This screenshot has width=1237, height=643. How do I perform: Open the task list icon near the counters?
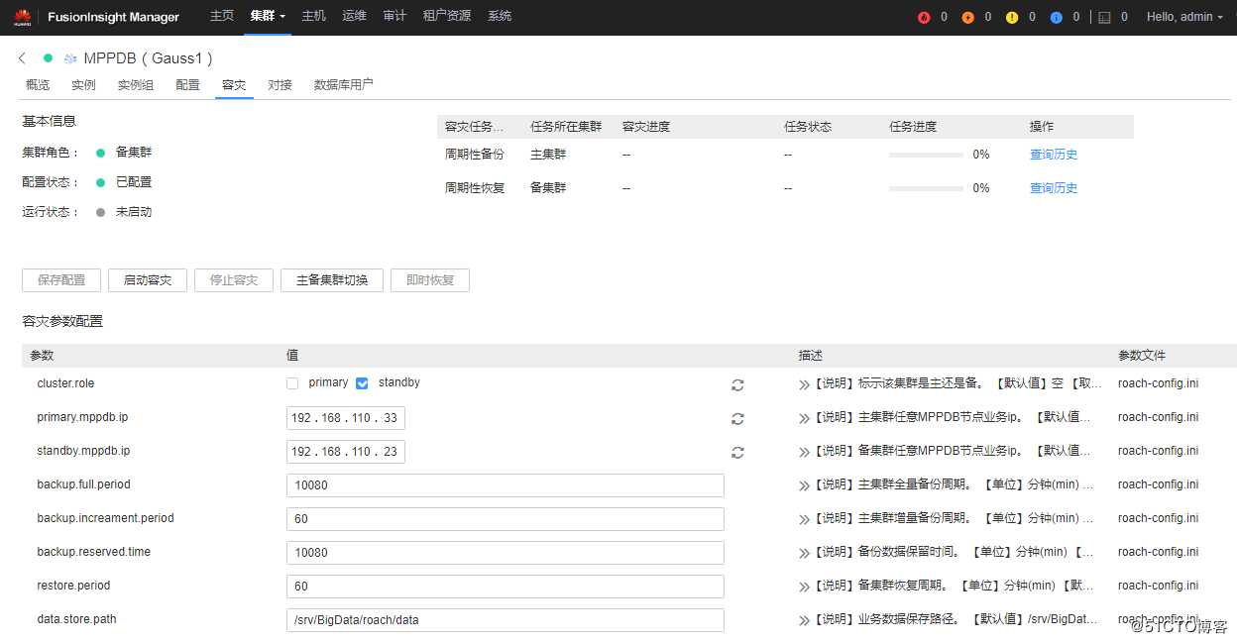pyautogui.click(x=1103, y=16)
